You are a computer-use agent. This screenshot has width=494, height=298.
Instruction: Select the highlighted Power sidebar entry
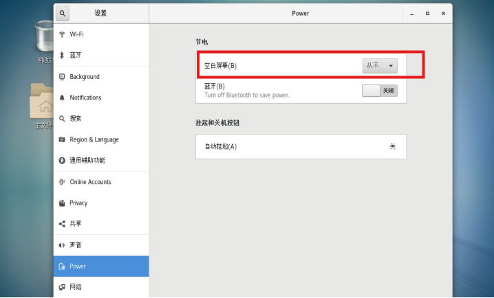click(101, 266)
